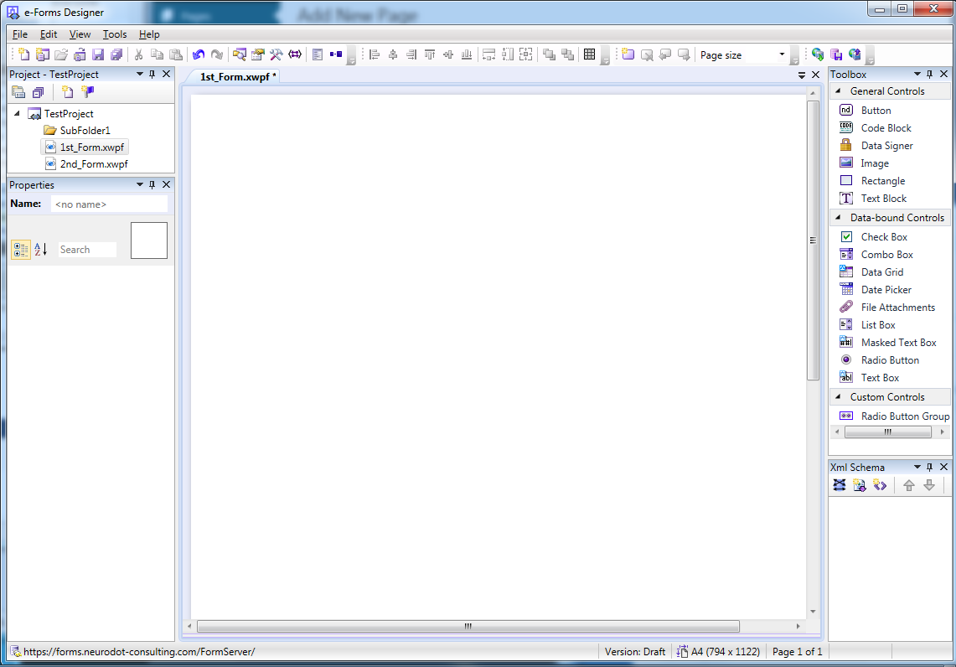Click the Align tops toolbar icon
Viewport: 956px width, 667px height.
pyautogui.click(x=430, y=54)
